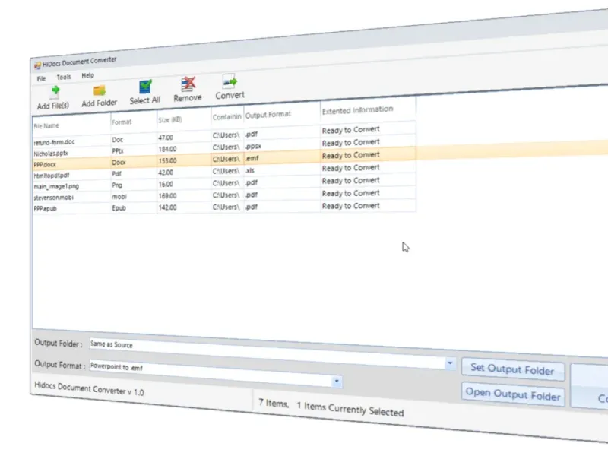Click the Png format cell

tap(134, 185)
